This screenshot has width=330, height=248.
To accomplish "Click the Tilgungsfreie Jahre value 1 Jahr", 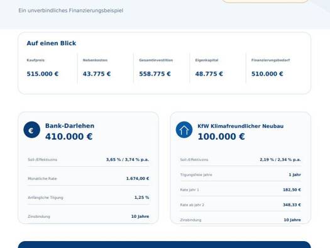I will click(x=295, y=175).
